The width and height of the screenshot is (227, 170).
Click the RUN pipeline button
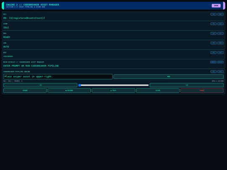pos(169,77)
